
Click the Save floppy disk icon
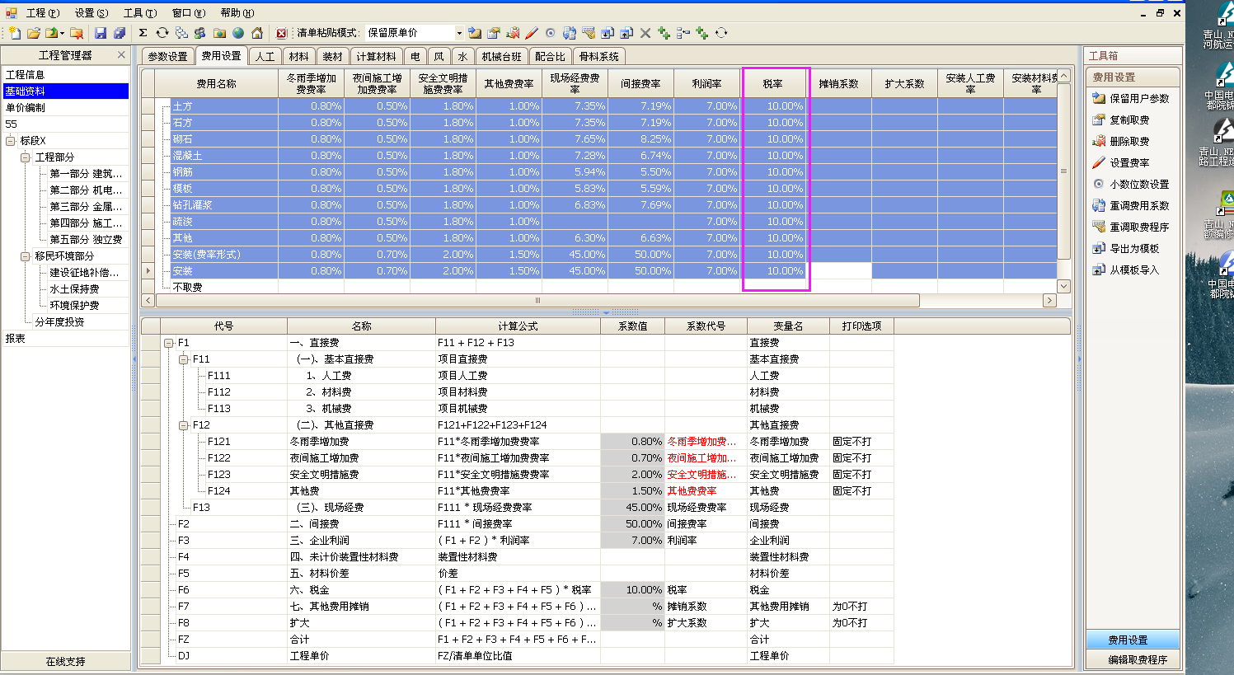pyautogui.click(x=101, y=33)
